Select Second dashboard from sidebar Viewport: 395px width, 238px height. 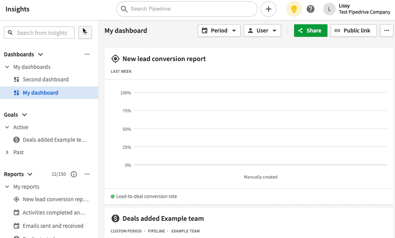click(45, 79)
